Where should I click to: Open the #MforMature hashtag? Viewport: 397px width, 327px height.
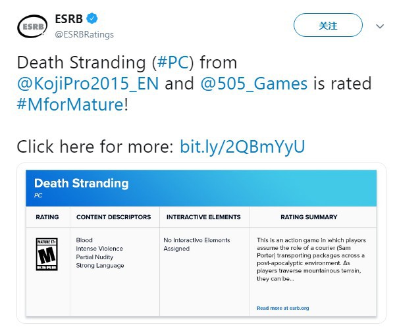click(x=70, y=105)
